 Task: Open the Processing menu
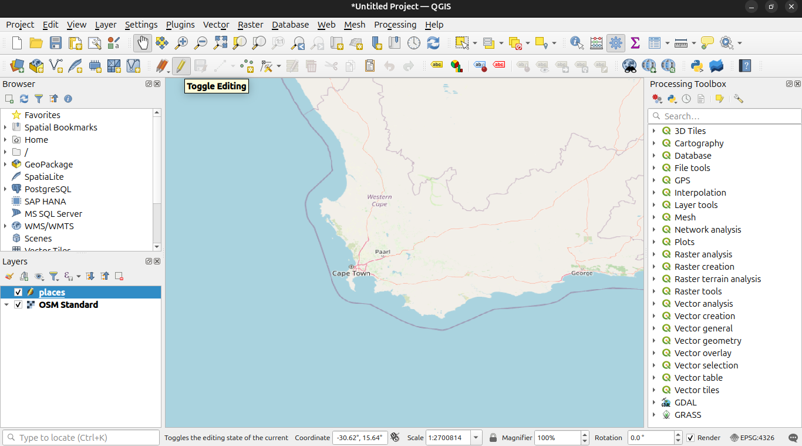(x=395, y=25)
